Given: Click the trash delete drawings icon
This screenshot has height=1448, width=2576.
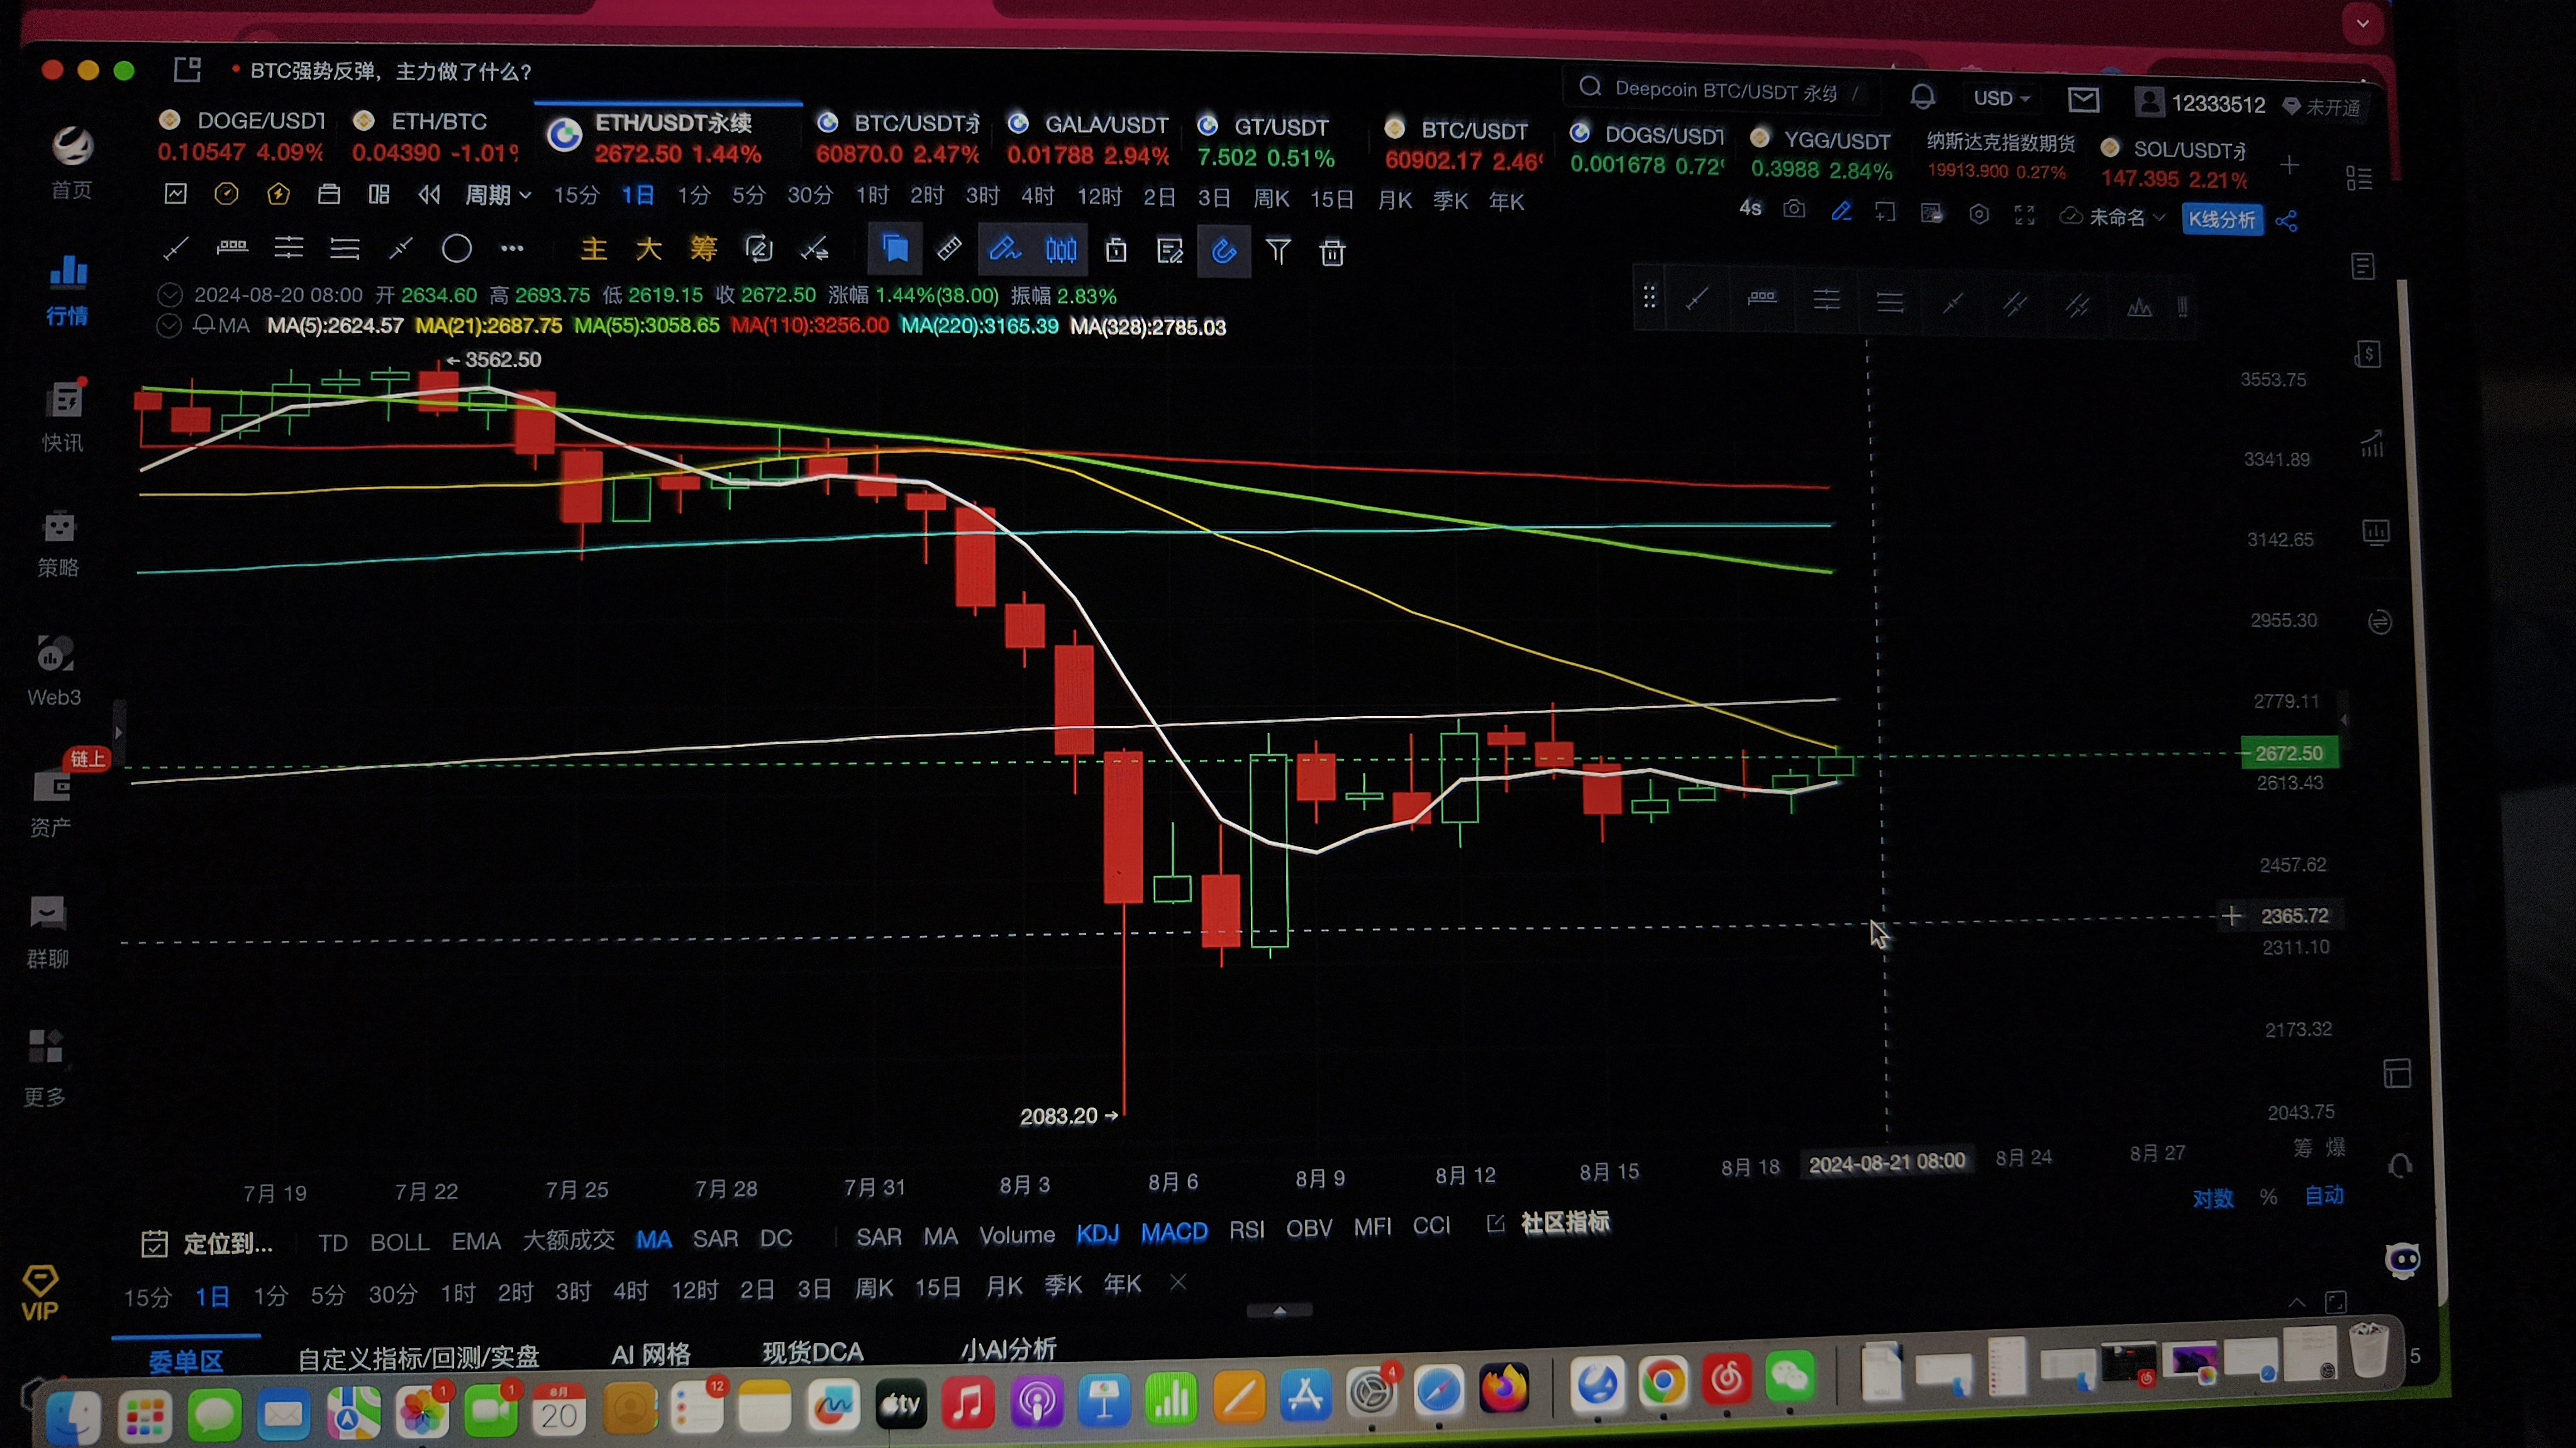Looking at the screenshot, I should pos(1332,252).
